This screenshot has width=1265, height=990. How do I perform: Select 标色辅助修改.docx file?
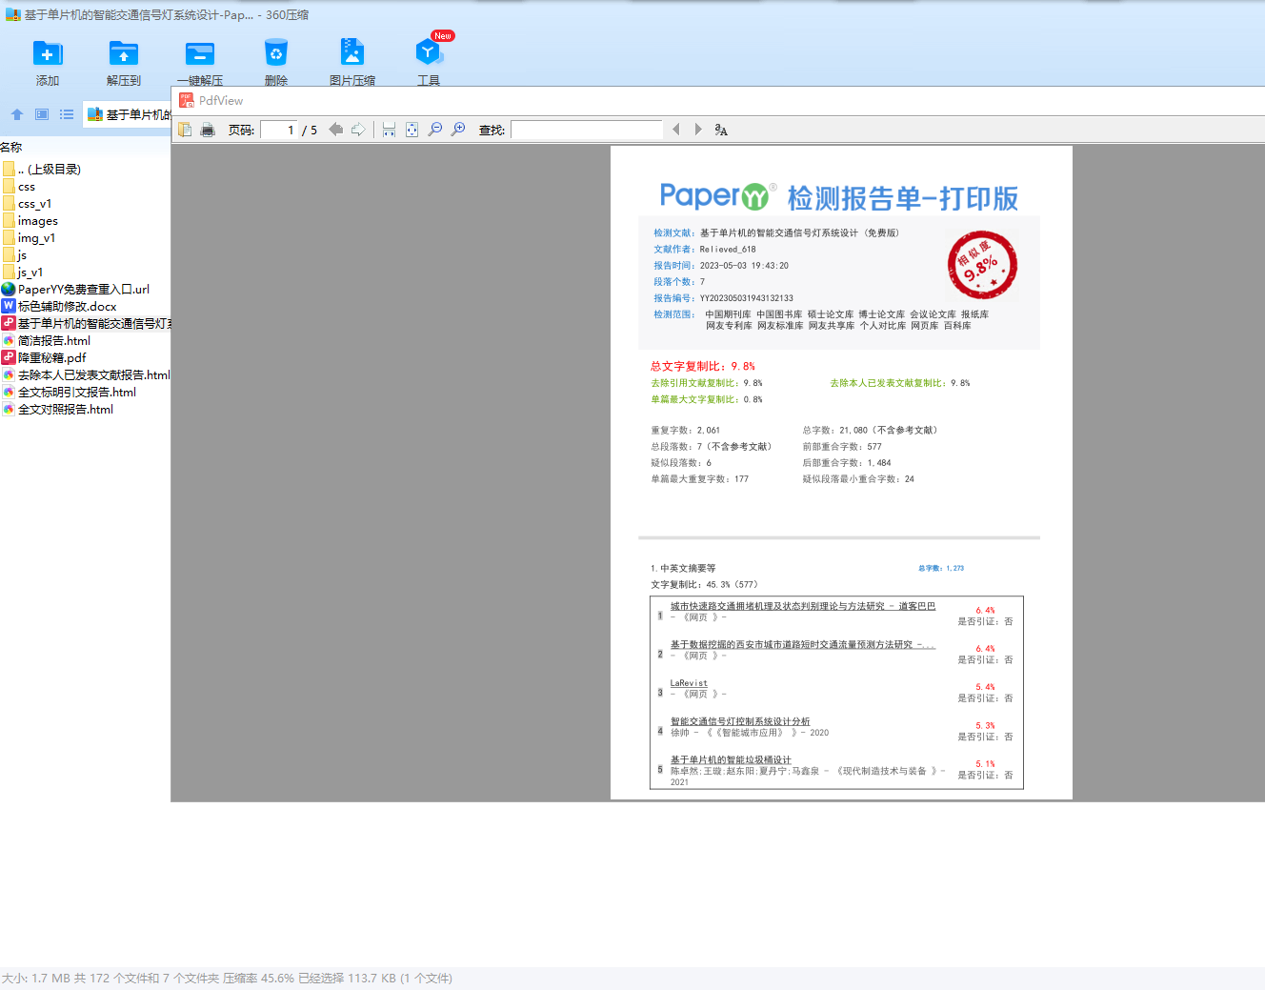[x=59, y=306]
